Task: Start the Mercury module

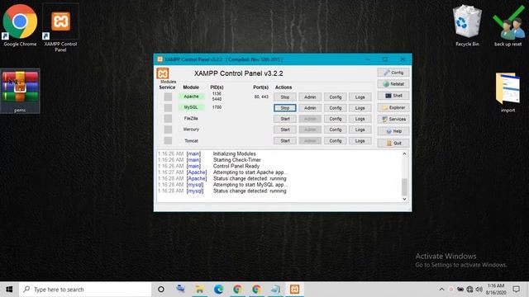Action: click(x=285, y=130)
